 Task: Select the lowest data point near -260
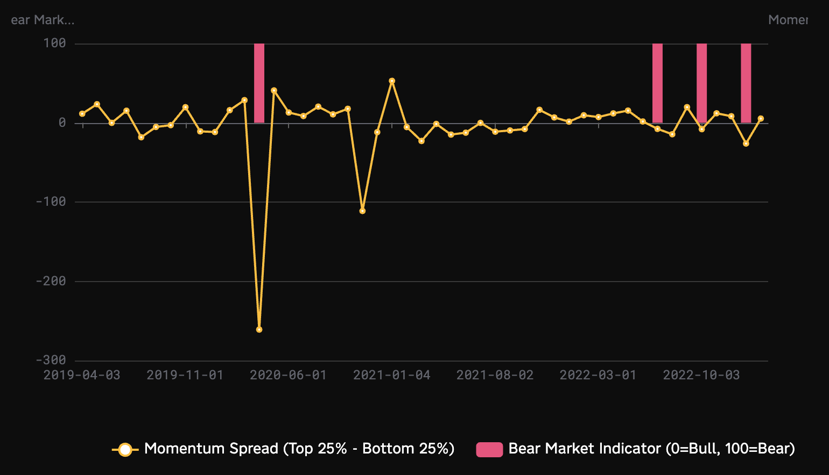pos(259,329)
